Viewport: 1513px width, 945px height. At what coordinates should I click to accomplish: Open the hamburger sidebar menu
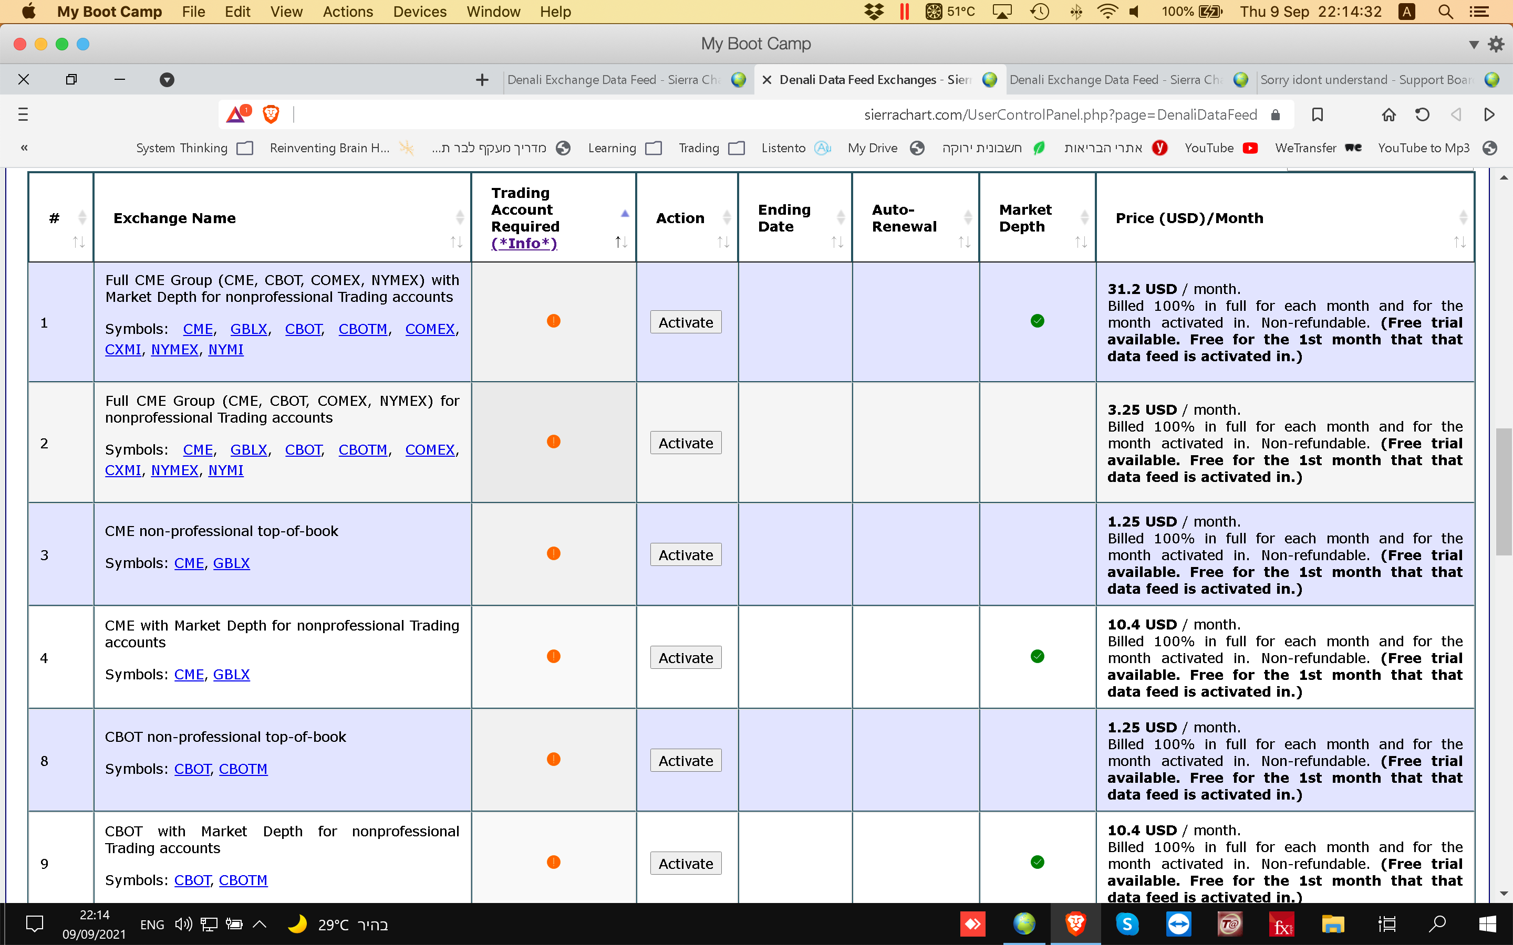23,114
